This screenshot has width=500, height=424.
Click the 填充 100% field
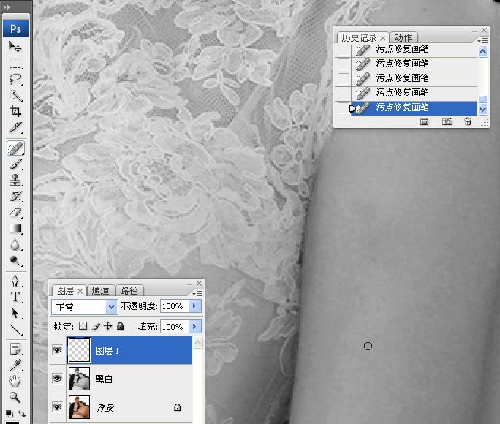(175, 327)
